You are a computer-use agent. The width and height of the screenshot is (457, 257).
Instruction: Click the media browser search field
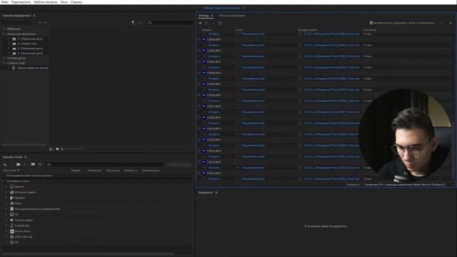tap(172, 22)
